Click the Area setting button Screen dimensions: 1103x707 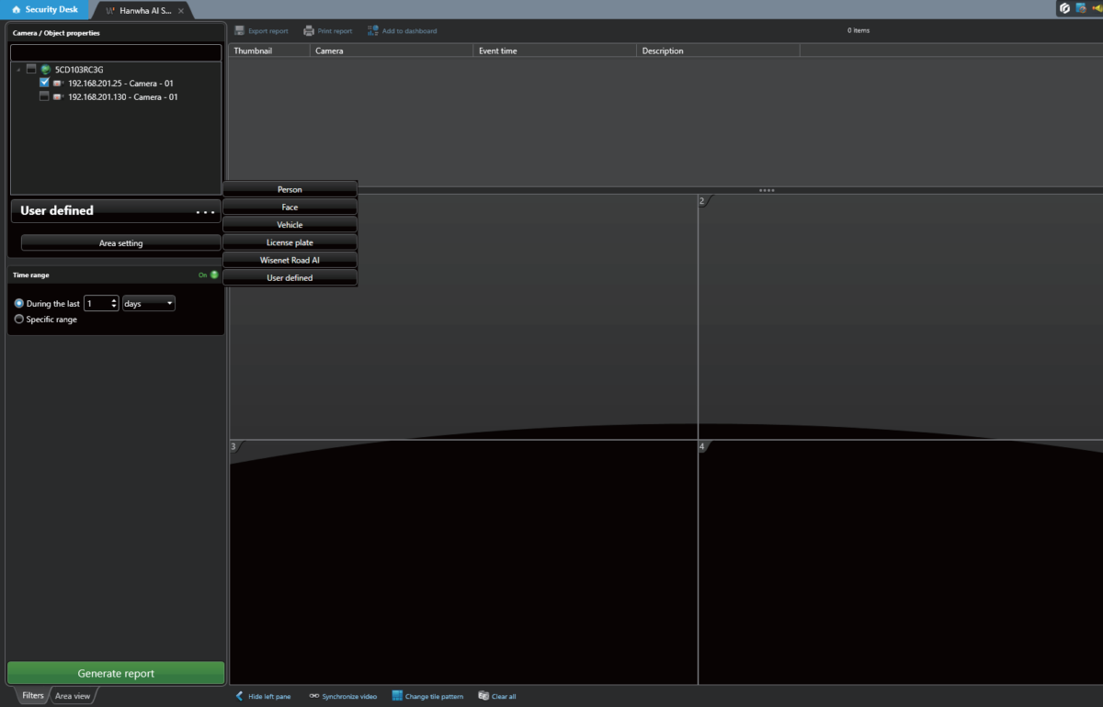click(x=120, y=243)
